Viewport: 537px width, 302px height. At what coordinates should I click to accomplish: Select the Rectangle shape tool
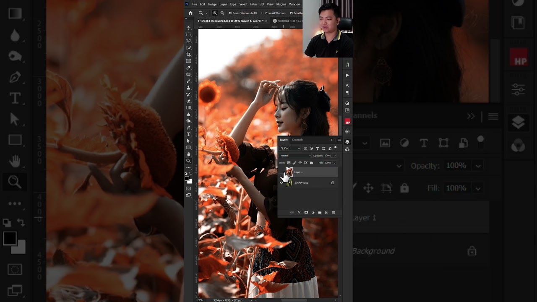[188, 148]
